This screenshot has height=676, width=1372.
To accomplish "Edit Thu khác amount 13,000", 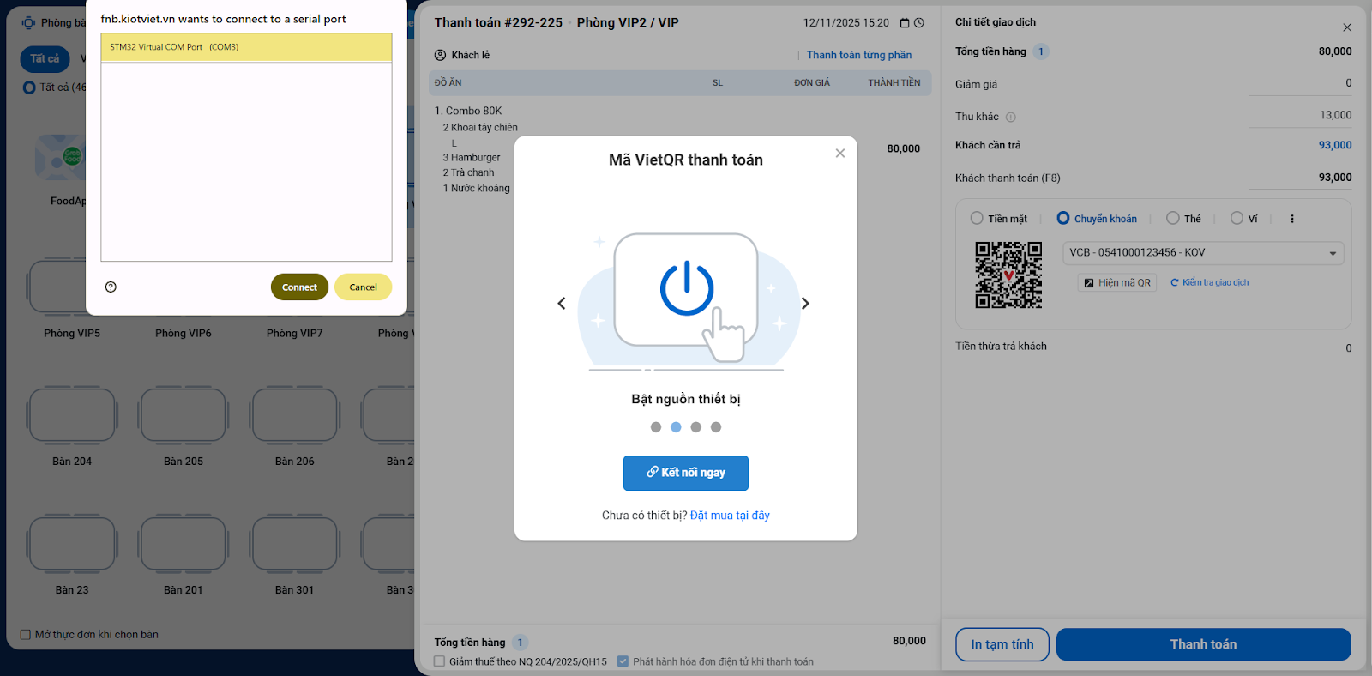I will (1300, 116).
